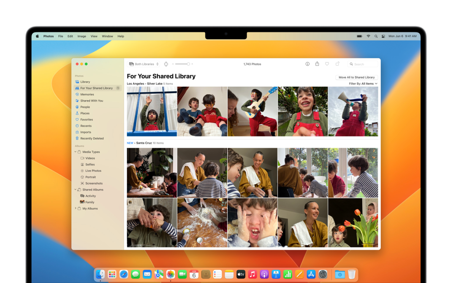The image size is (456, 283).
Task: Select Live Photos under Media Types
Action: (93, 171)
